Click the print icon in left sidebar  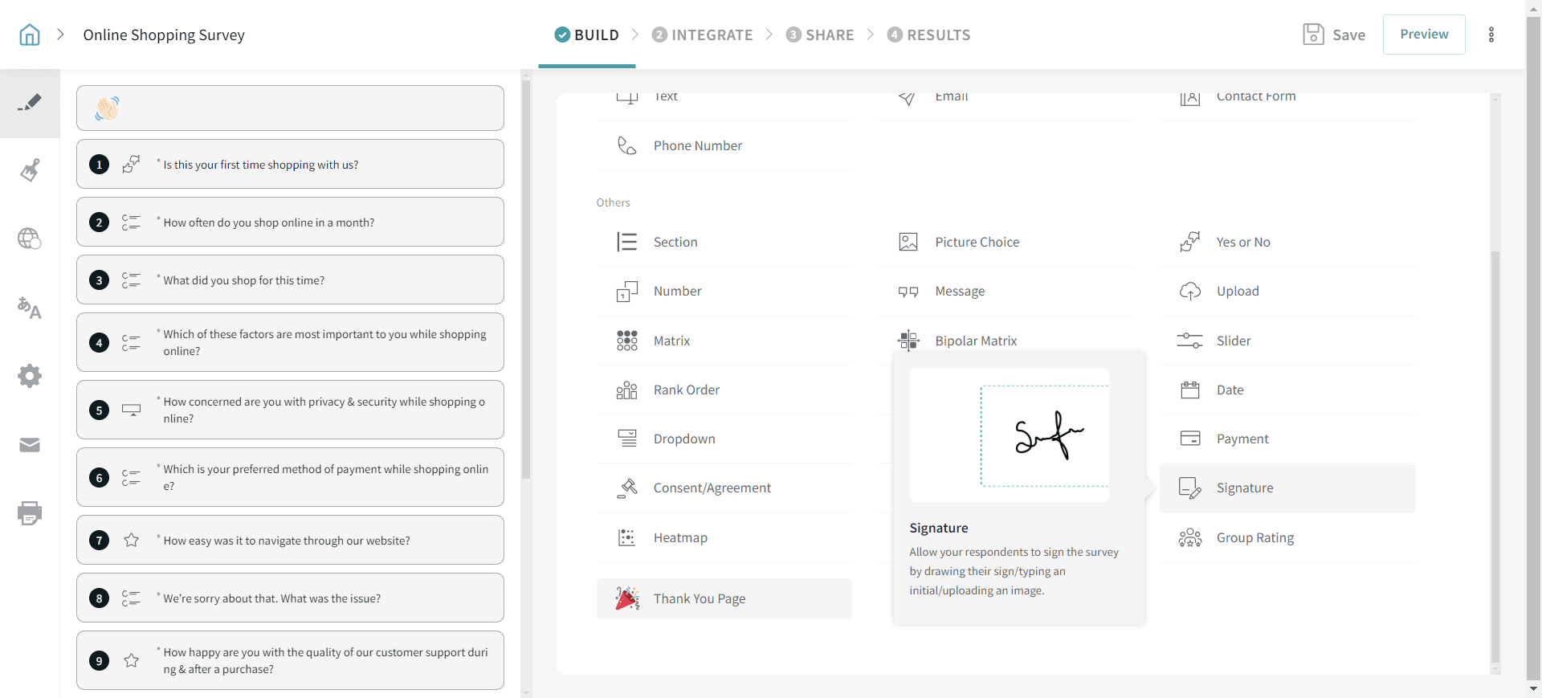click(x=30, y=512)
